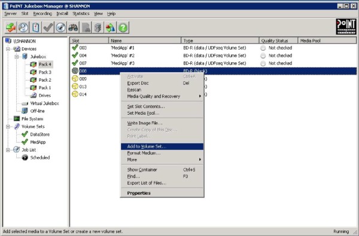359x236 pixels.
Task: Click the disc with pen toolbar icon
Action: point(60,27)
